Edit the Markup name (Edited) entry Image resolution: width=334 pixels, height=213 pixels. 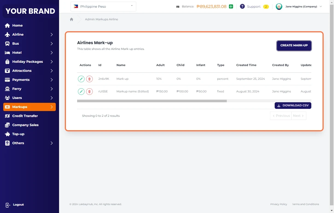point(81,92)
